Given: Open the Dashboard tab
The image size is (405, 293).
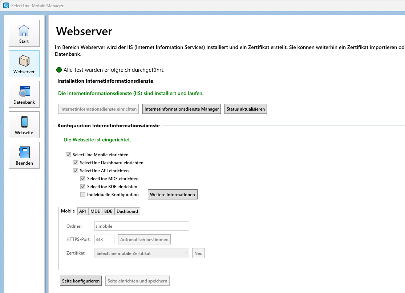Looking at the screenshot, I should (127, 211).
